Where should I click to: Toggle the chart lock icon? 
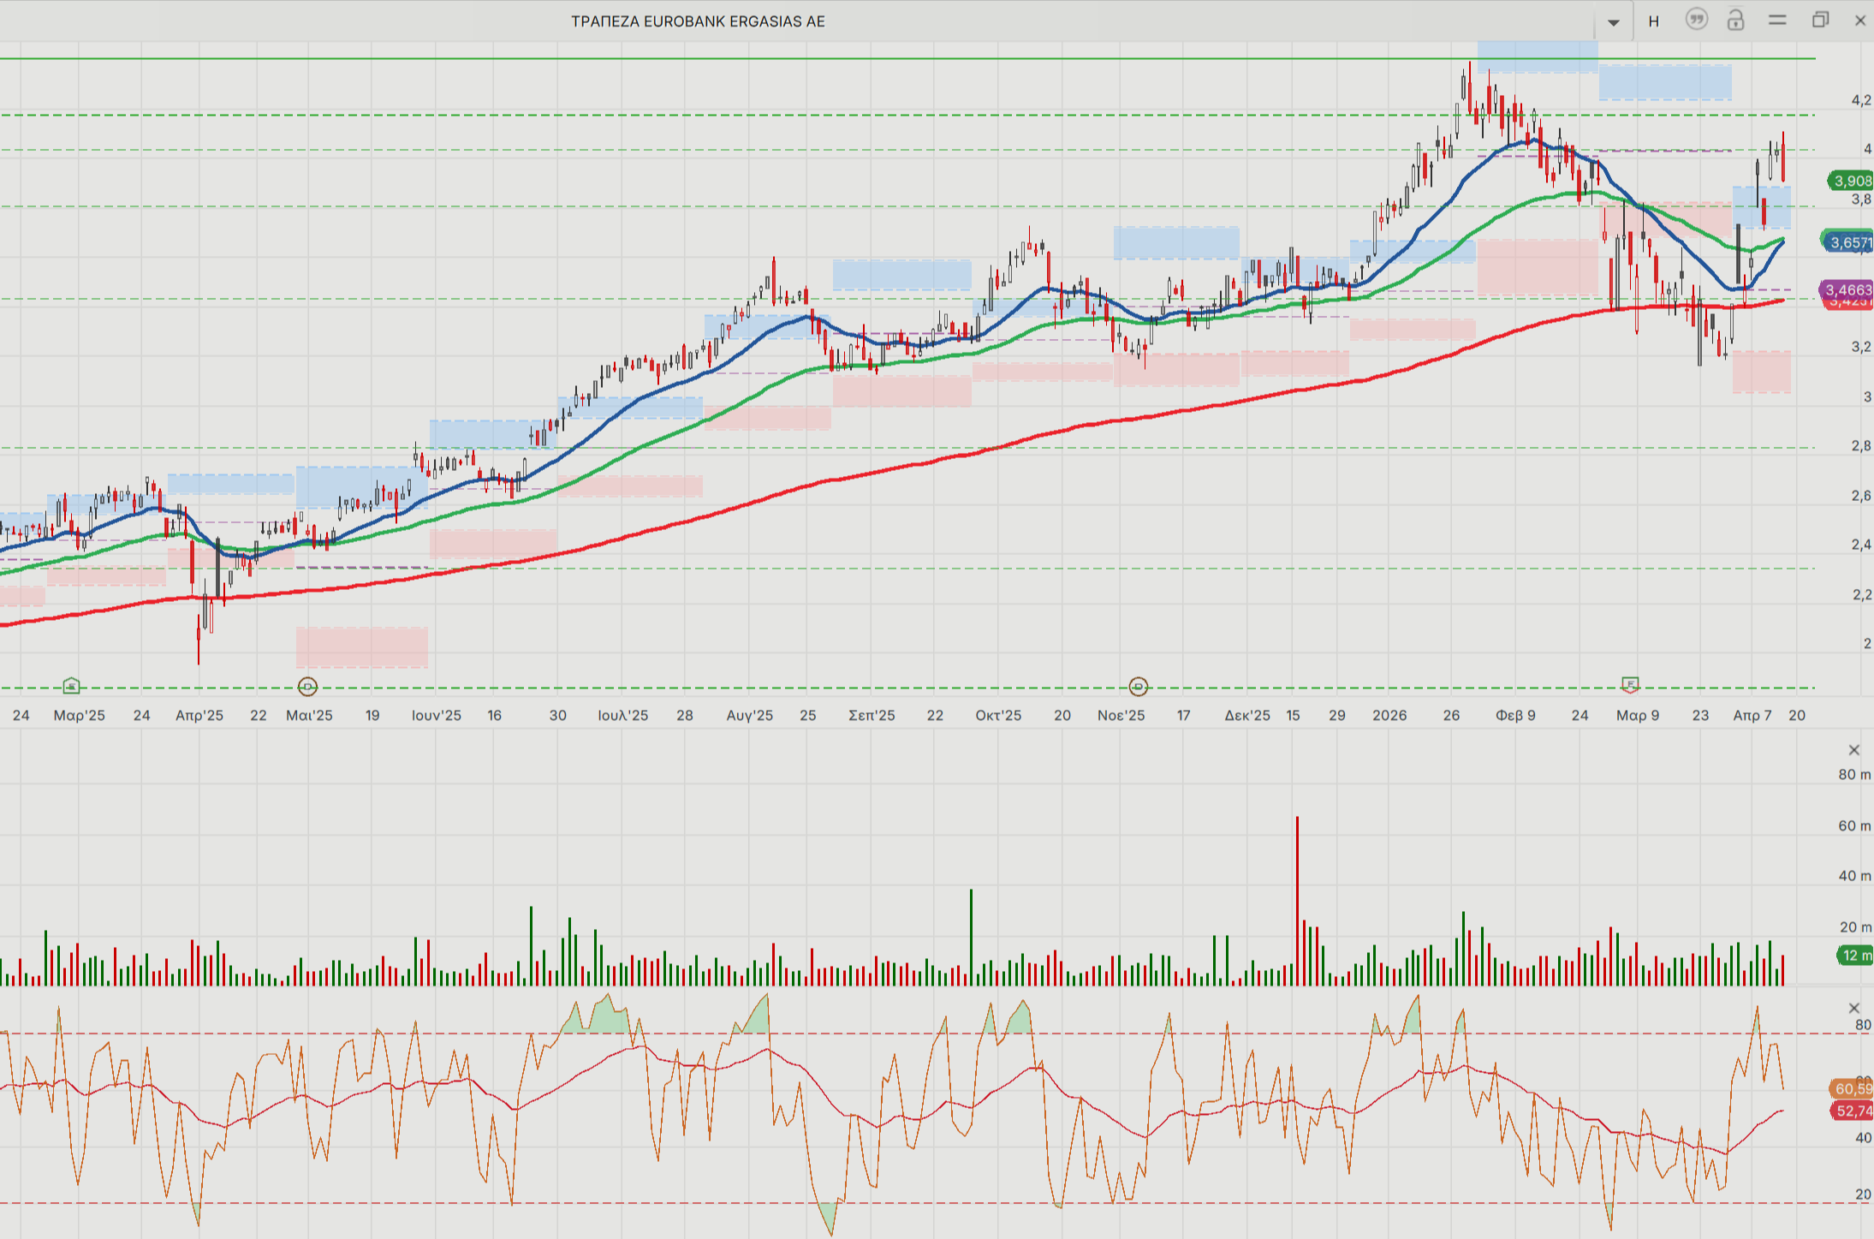(1735, 20)
